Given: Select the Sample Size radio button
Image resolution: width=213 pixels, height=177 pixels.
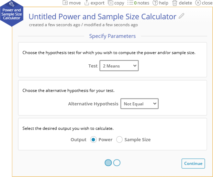Looking at the screenshot, I should [x=119, y=139].
